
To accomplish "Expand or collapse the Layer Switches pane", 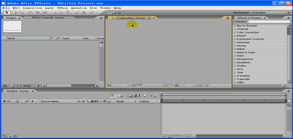I will 4,136.
